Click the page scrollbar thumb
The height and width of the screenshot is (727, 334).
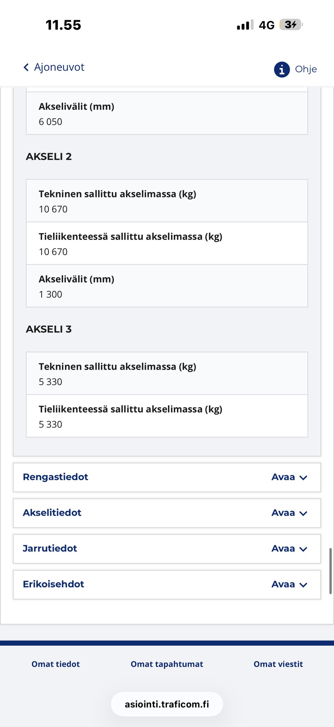330,571
